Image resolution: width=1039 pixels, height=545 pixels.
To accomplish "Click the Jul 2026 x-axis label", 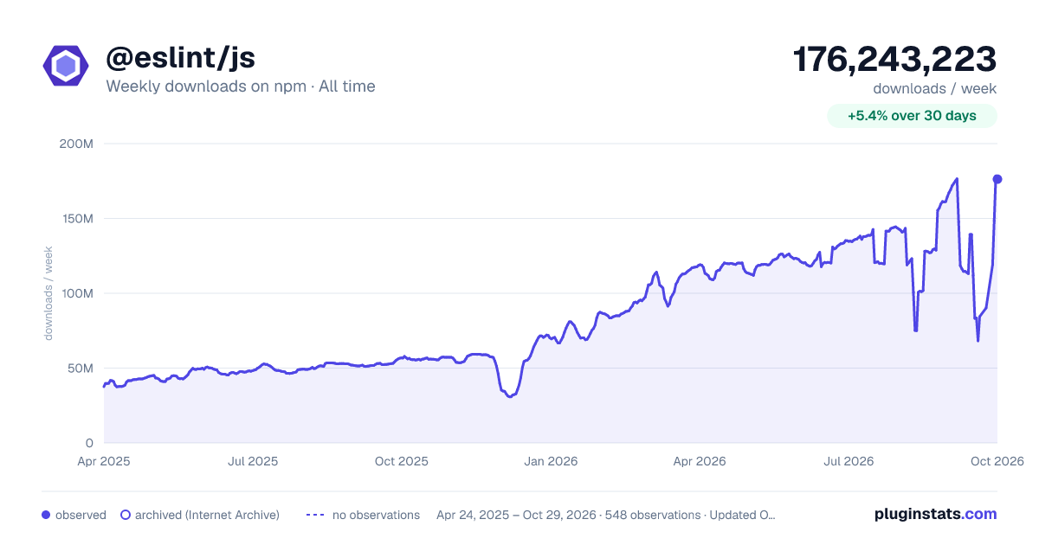I will tap(849, 462).
